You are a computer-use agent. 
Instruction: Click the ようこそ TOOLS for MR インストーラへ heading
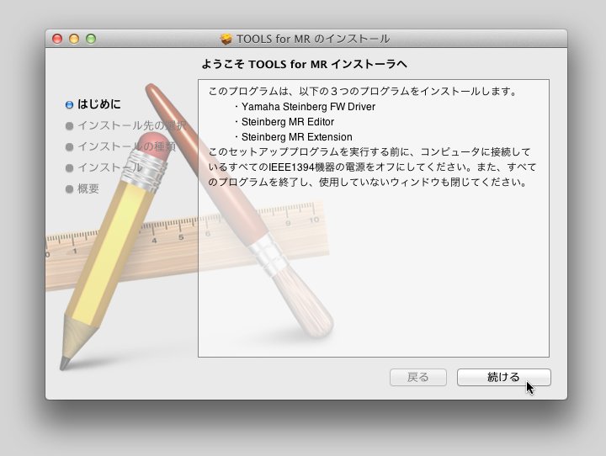point(305,64)
